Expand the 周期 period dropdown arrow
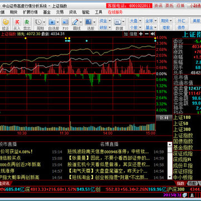 44,22
